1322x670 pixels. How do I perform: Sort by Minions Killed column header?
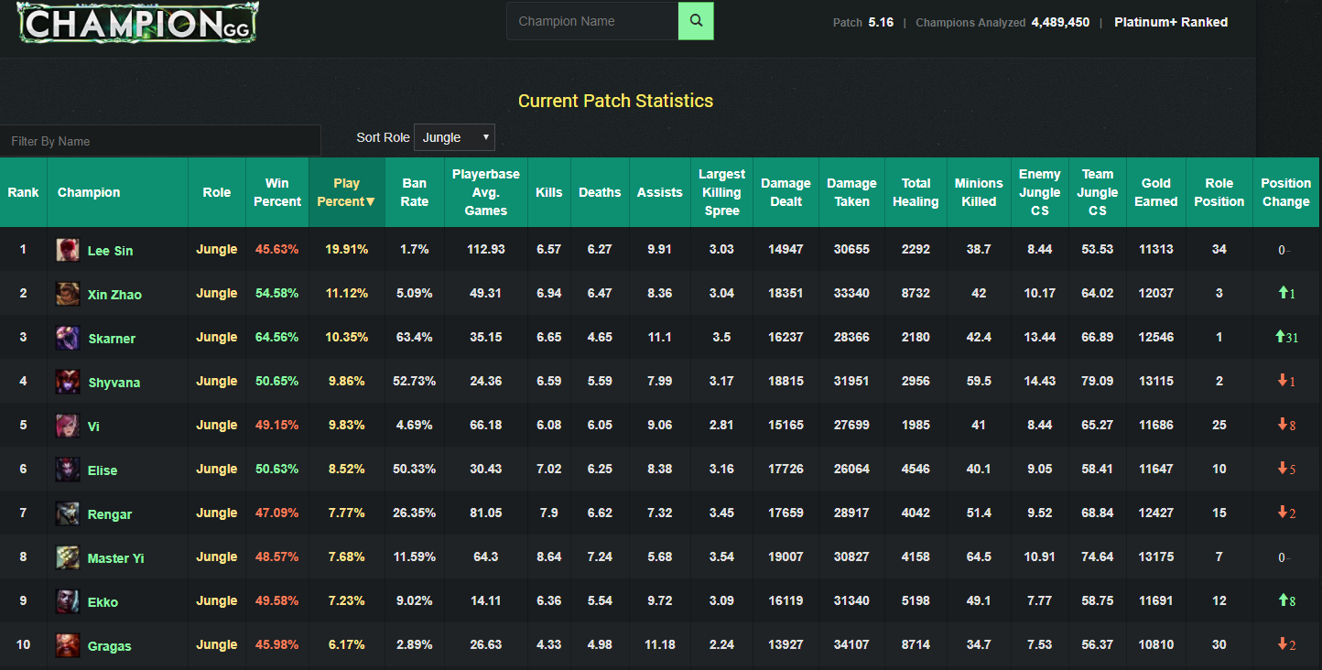coord(979,192)
